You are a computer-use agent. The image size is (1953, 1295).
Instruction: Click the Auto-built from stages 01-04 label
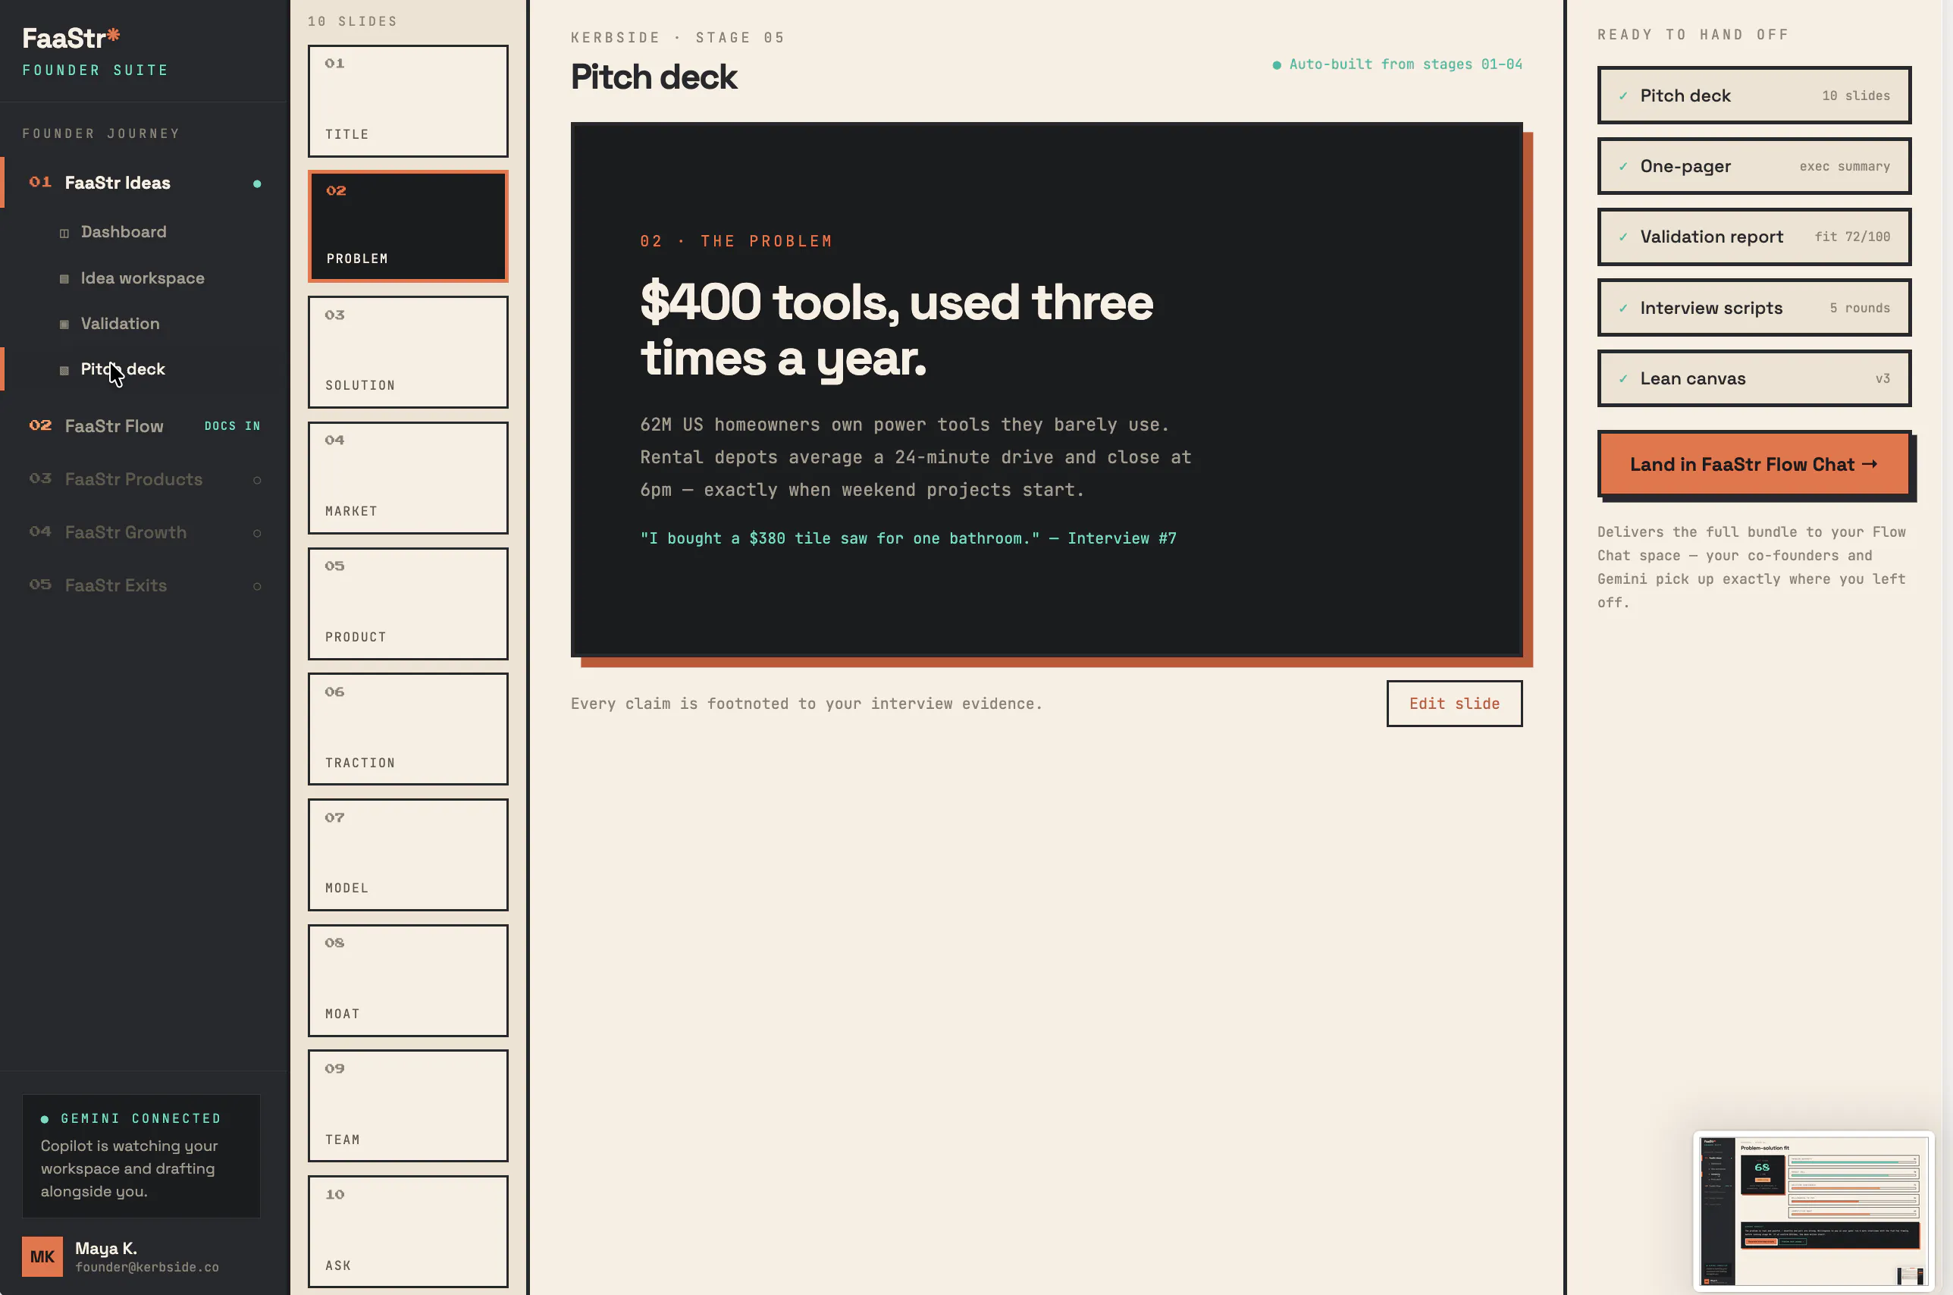[1397, 64]
